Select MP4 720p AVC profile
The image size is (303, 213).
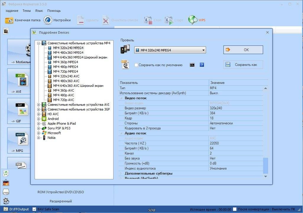tap(64, 100)
